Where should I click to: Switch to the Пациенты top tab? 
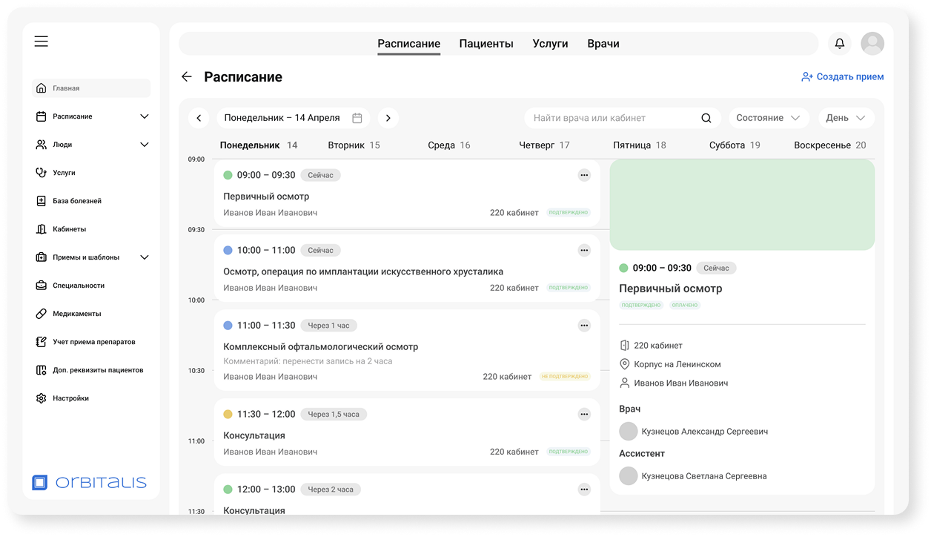pyautogui.click(x=486, y=44)
